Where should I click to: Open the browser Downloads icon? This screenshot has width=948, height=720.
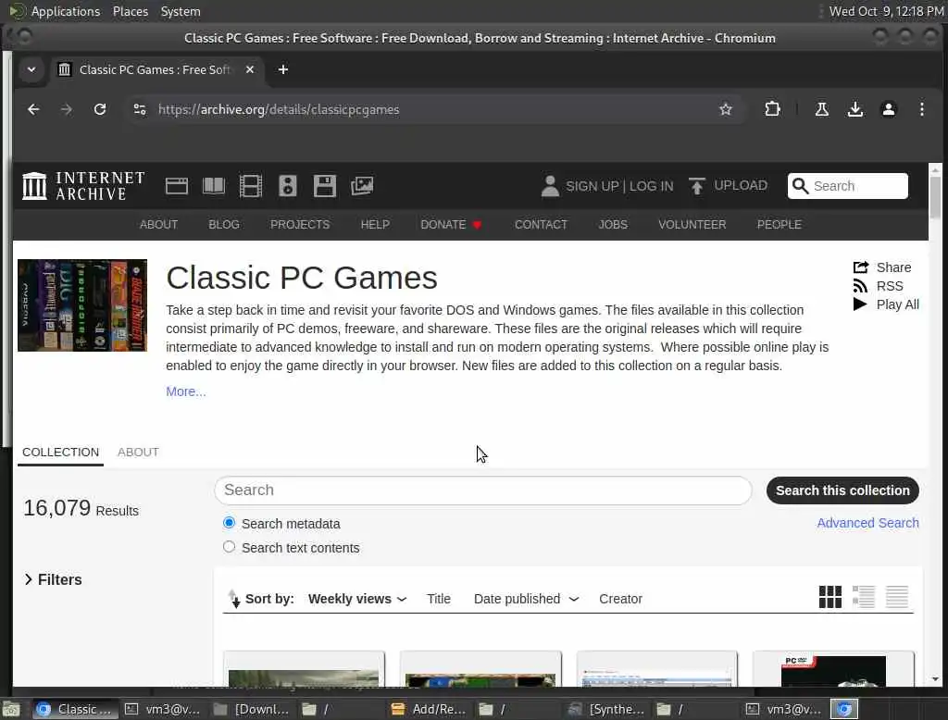[854, 109]
